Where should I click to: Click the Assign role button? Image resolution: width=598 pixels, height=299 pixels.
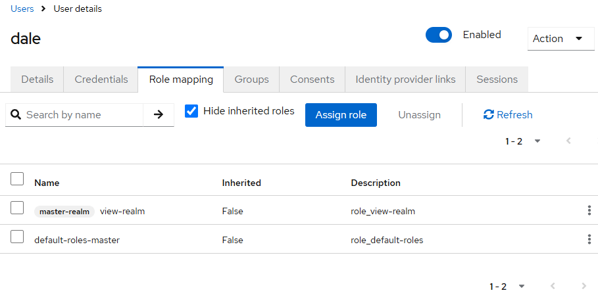(x=341, y=114)
